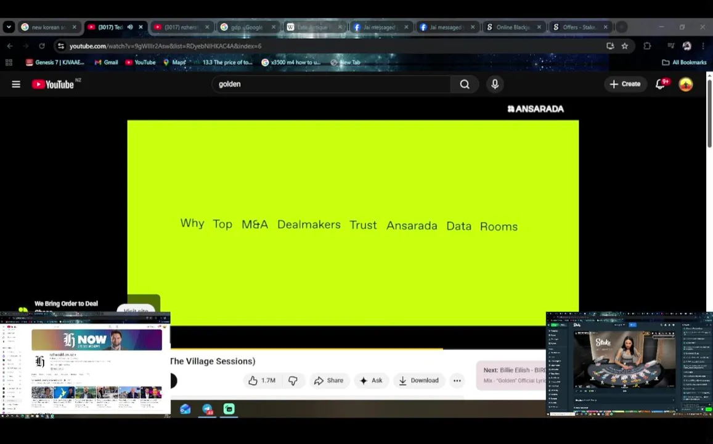Open 'x3500 m4 how to u...' bookmark
713x444 pixels.
tap(291, 62)
